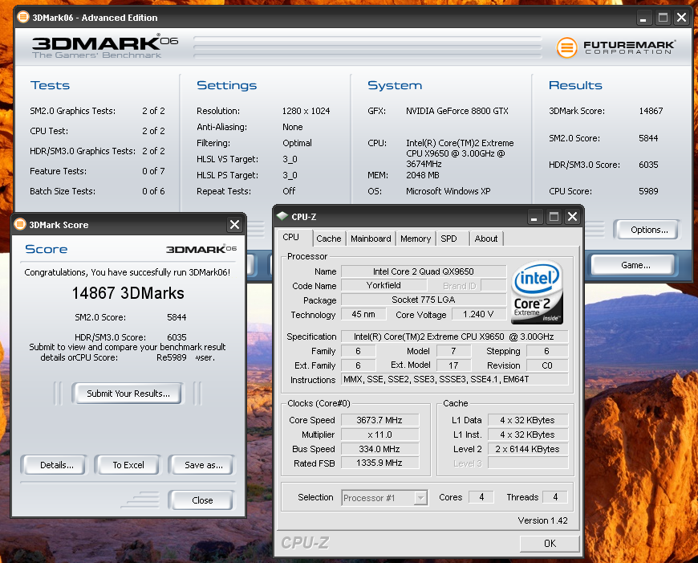Maximize the 3DMark06 main window
698x563 pixels.
click(x=663, y=18)
